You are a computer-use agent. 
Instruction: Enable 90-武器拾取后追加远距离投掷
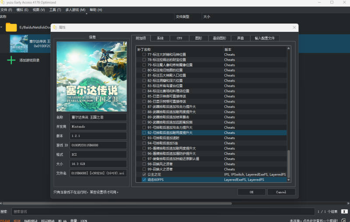click(144, 122)
